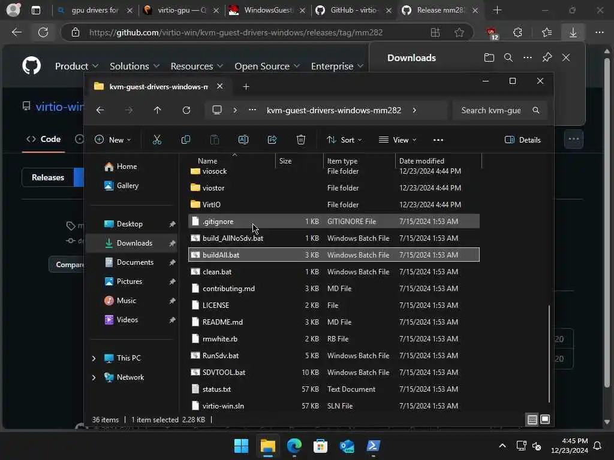The width and height of the screenshot is (614, 460).
Task: Toggle the Details pane in Explorer
Action: click(x=523, y=140)
